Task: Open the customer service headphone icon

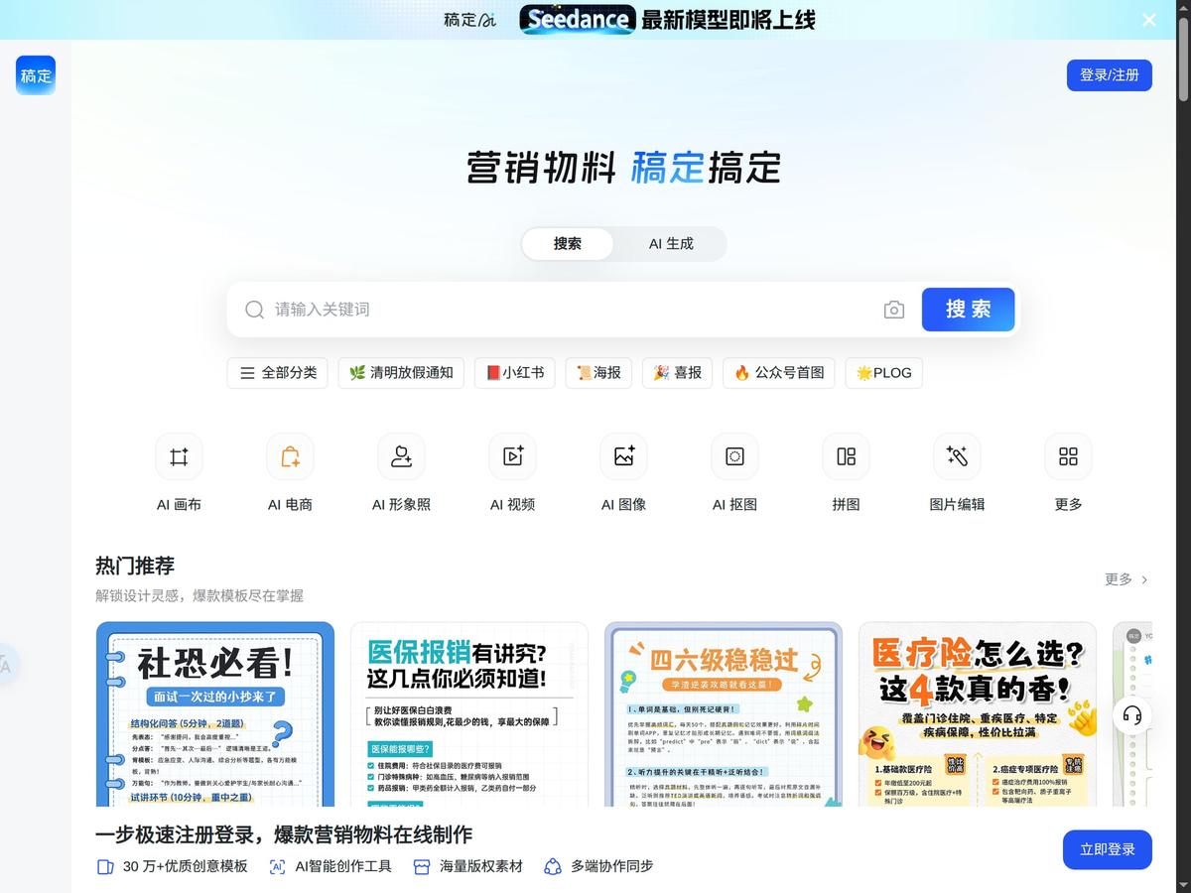Action: [x=1130, y=715]
